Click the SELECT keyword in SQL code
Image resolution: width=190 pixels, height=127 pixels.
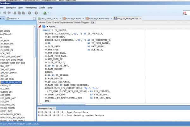pos(47,30)
